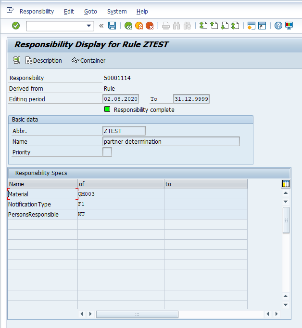Image resolution: width=302 pixels, height=328 pixels.
Task: Click the Editing period end date 31.12.9999
Action: [191, 99]
